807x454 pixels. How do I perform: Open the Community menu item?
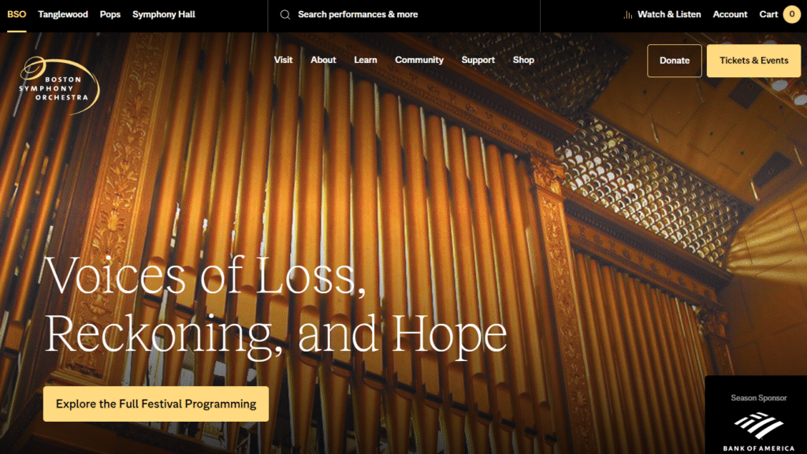tap(419, 60)
